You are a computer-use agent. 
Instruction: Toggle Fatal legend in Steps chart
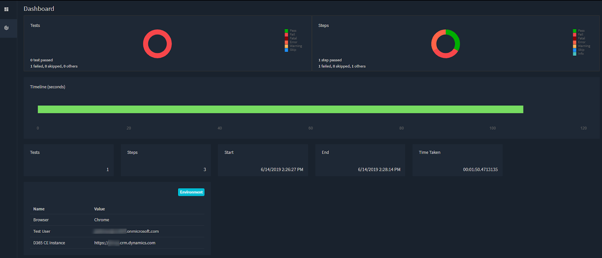579,38
